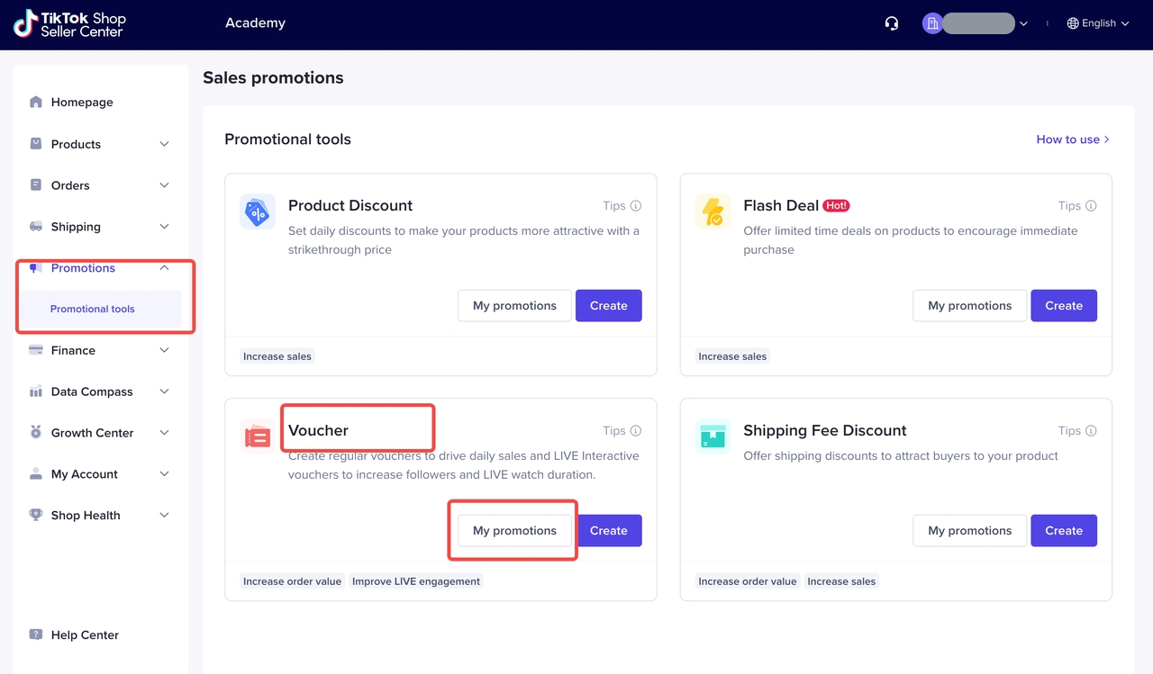This screenshot has width=1153, height=674.
Task: Open My promotions for Voucher
Action: click(x=514, y=531)
